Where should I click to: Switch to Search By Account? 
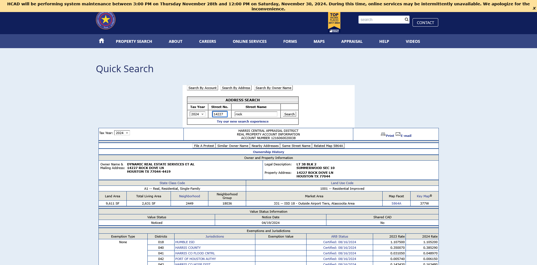click(202, 88)
